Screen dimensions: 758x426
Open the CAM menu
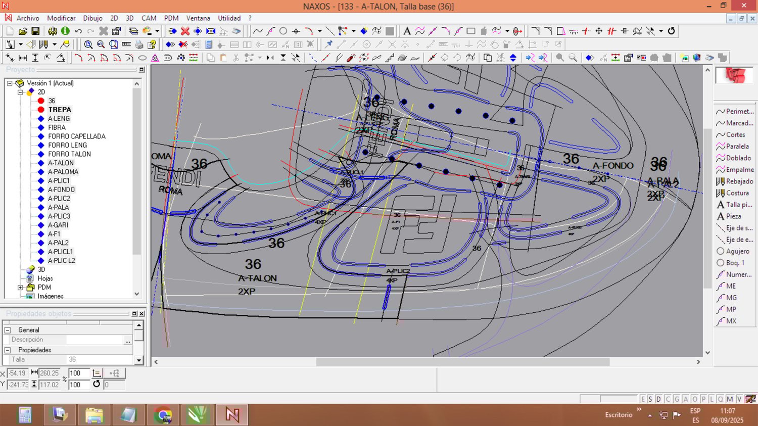point(149,18)
